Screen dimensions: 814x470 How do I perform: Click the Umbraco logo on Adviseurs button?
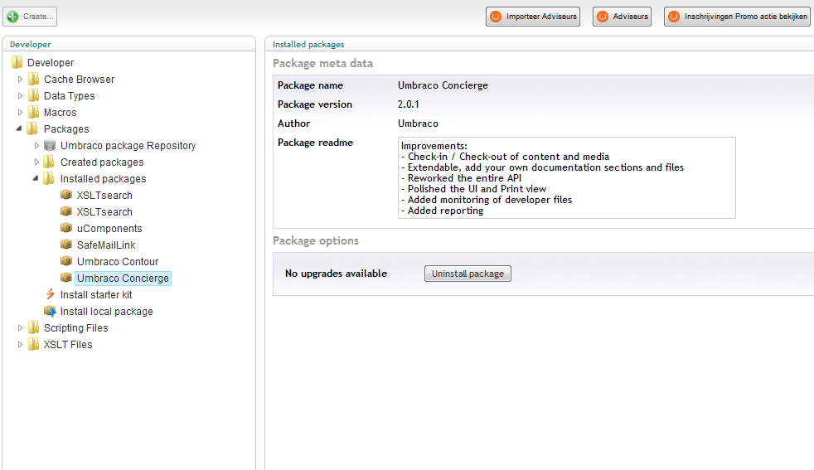click(x=602, y=17)
